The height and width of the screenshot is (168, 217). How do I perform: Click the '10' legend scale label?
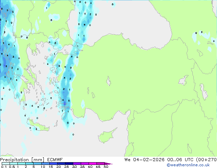pos(43,167)
